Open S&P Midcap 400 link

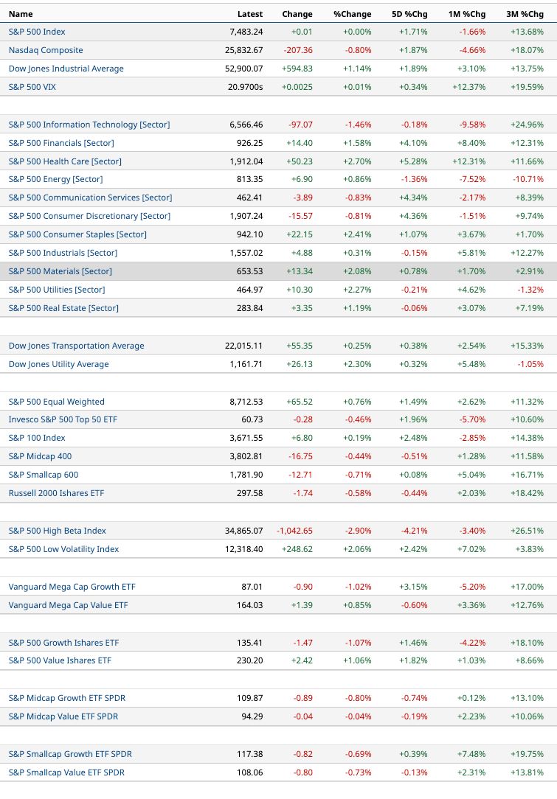click(x=40, y=456)
